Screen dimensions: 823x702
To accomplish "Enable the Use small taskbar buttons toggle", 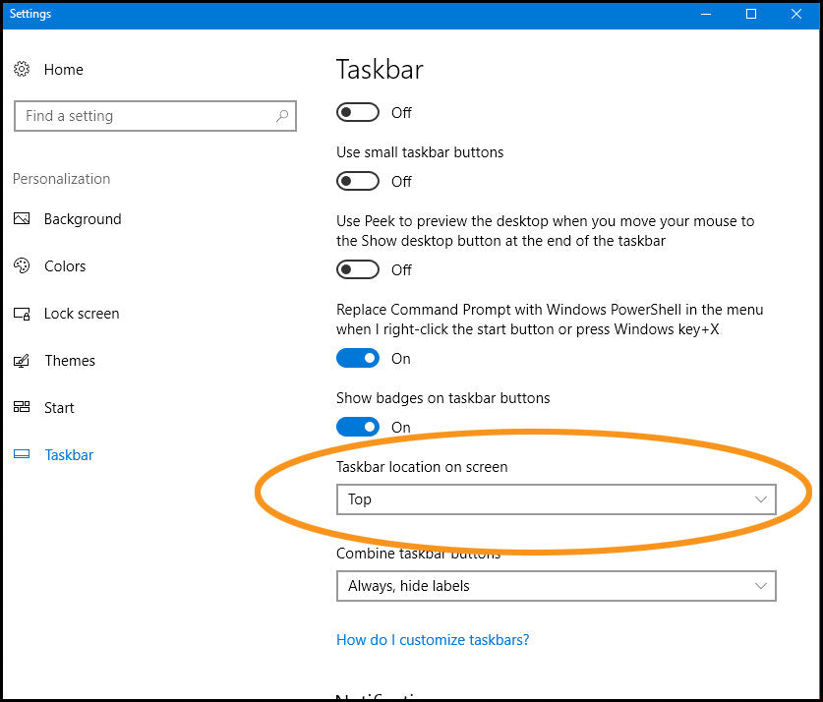I will click(358, 181).
